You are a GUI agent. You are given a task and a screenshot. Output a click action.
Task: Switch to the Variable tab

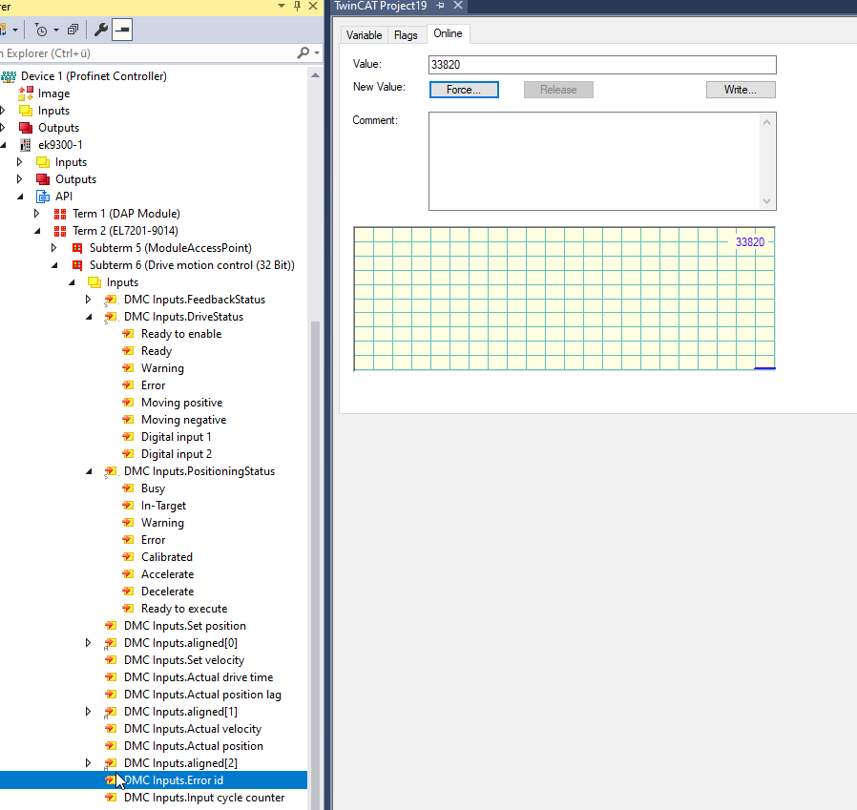[364, 35]
